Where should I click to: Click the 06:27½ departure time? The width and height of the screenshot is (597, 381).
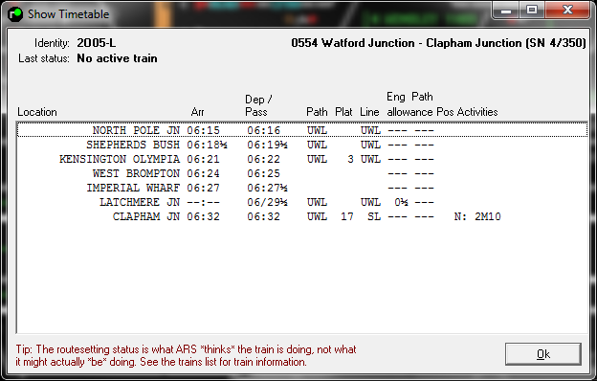267,188
